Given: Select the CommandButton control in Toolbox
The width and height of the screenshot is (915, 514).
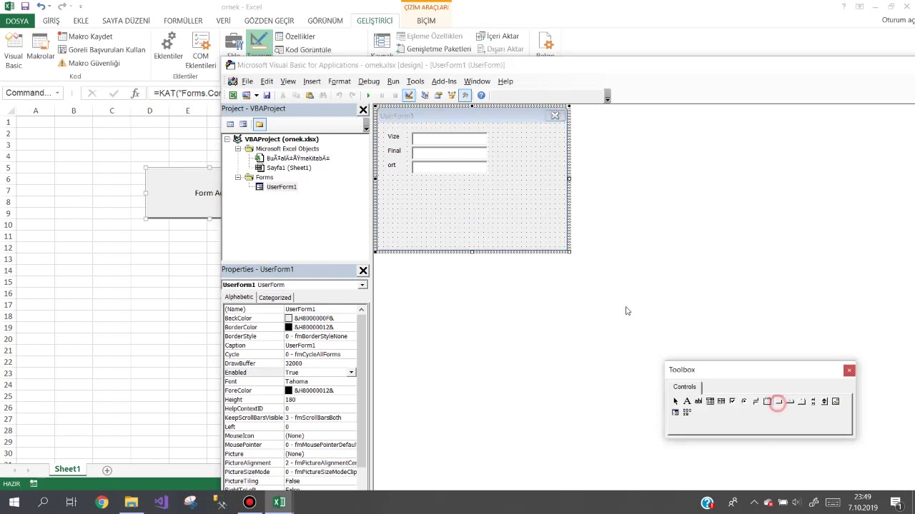Looking at the screenshot, I should [778, 401].
